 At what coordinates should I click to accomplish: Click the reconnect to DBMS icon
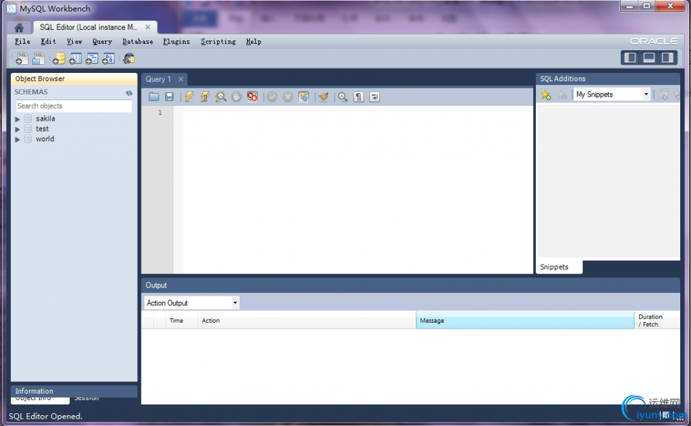129,58
